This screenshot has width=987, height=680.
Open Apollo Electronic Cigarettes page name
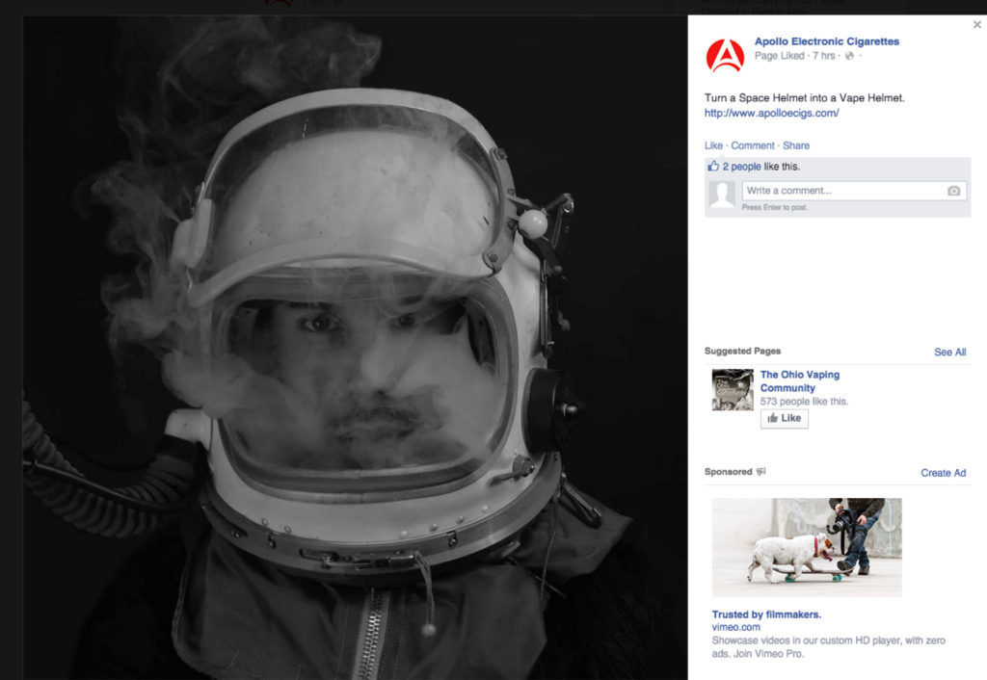(x=826, y=41)
